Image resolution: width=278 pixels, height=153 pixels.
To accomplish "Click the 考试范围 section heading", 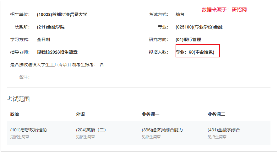I will coord(18,99).
